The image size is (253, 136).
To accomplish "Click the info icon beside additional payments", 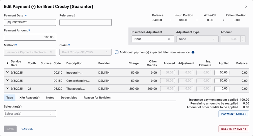I will [x=193, y=52].
